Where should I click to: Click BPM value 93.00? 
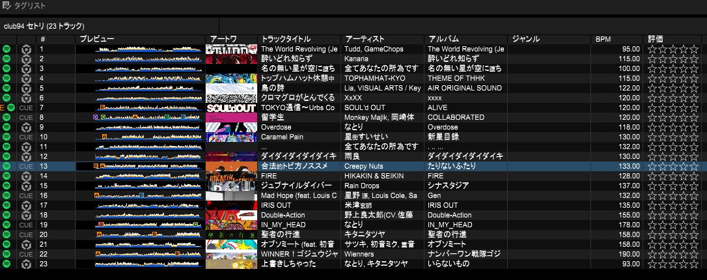[x=631, y=264]
